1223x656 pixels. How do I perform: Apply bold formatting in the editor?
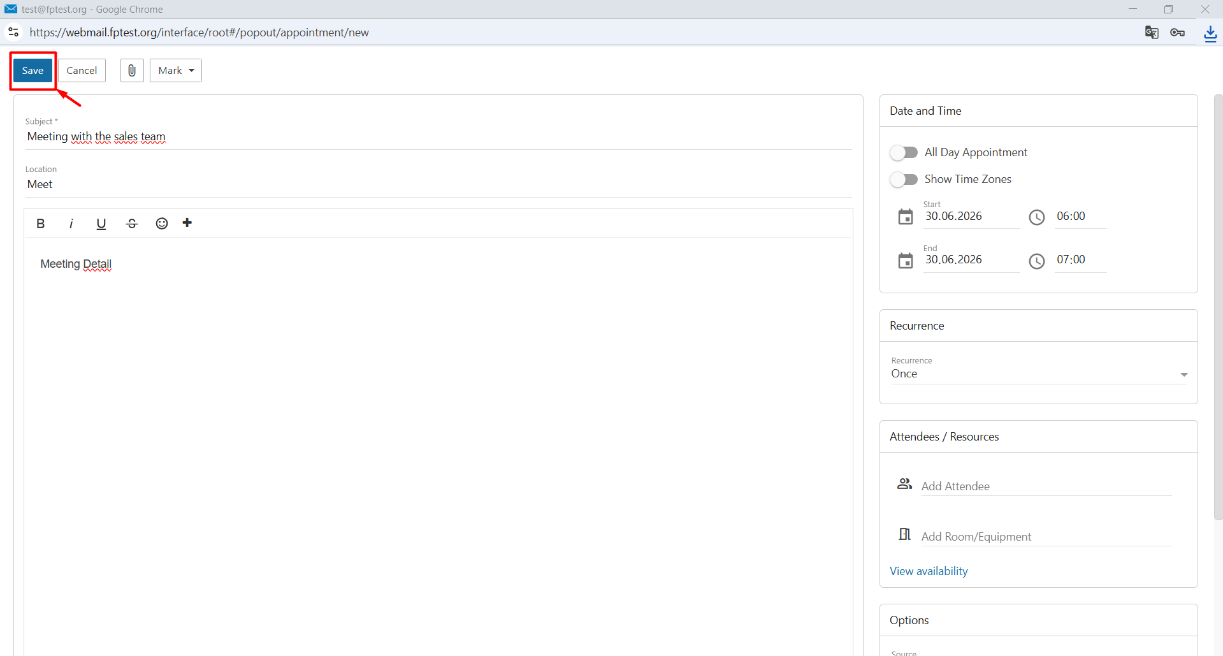41,224
